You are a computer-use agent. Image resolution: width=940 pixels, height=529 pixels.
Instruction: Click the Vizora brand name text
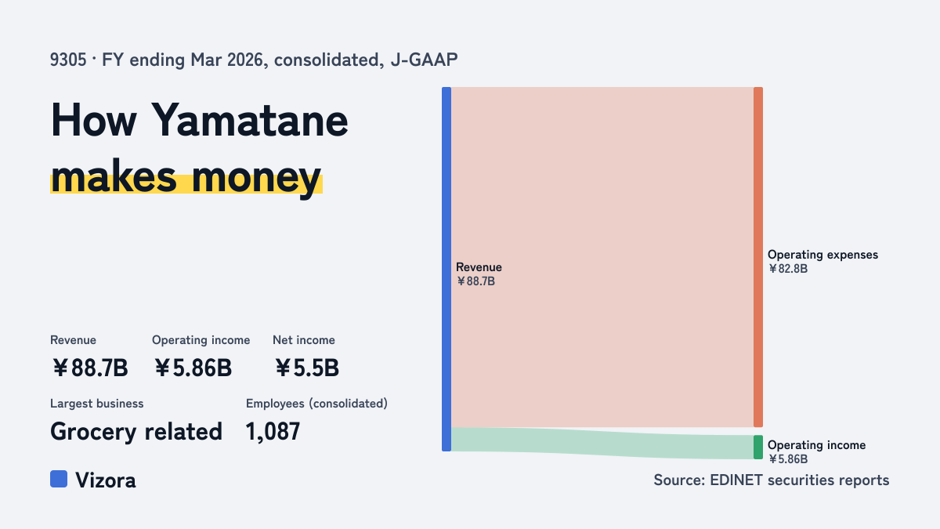[106, 480]
